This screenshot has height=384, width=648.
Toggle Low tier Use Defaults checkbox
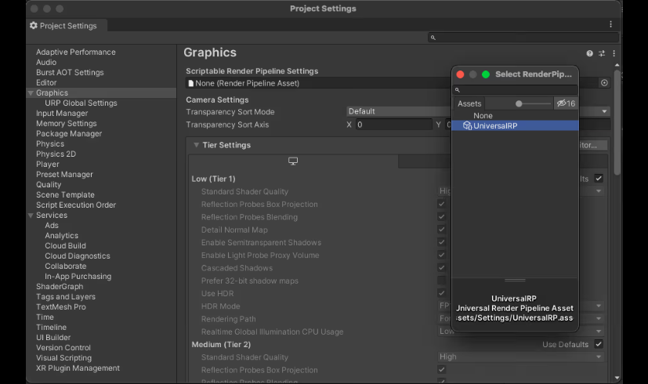(x=599, y=179)
